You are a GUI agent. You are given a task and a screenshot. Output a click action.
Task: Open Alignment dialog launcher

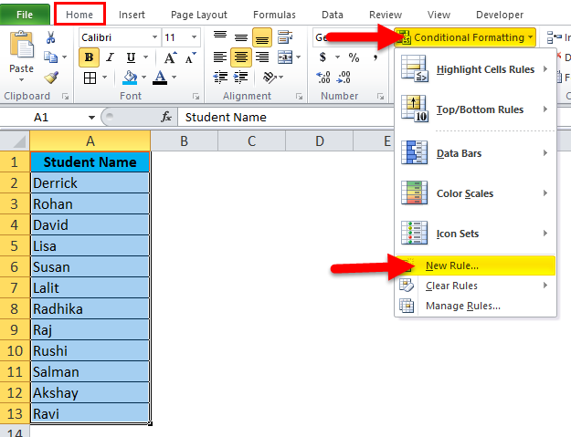tap(299, 97)
